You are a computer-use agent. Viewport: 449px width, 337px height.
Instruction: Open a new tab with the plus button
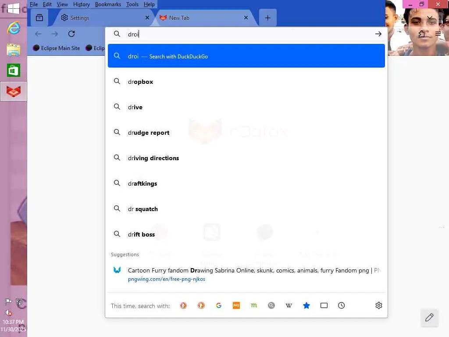[267, 18]
